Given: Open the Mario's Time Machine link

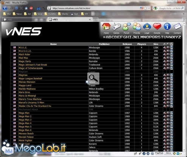Looking at the screenshot, I should pos(30,99).
